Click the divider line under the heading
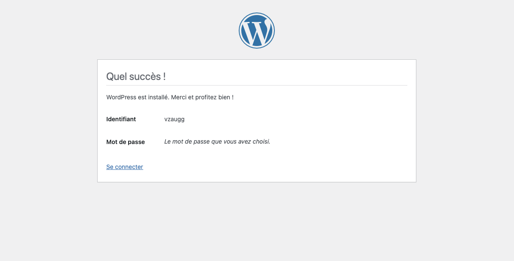Screen dimensions: 514x261 pos(257,85)
